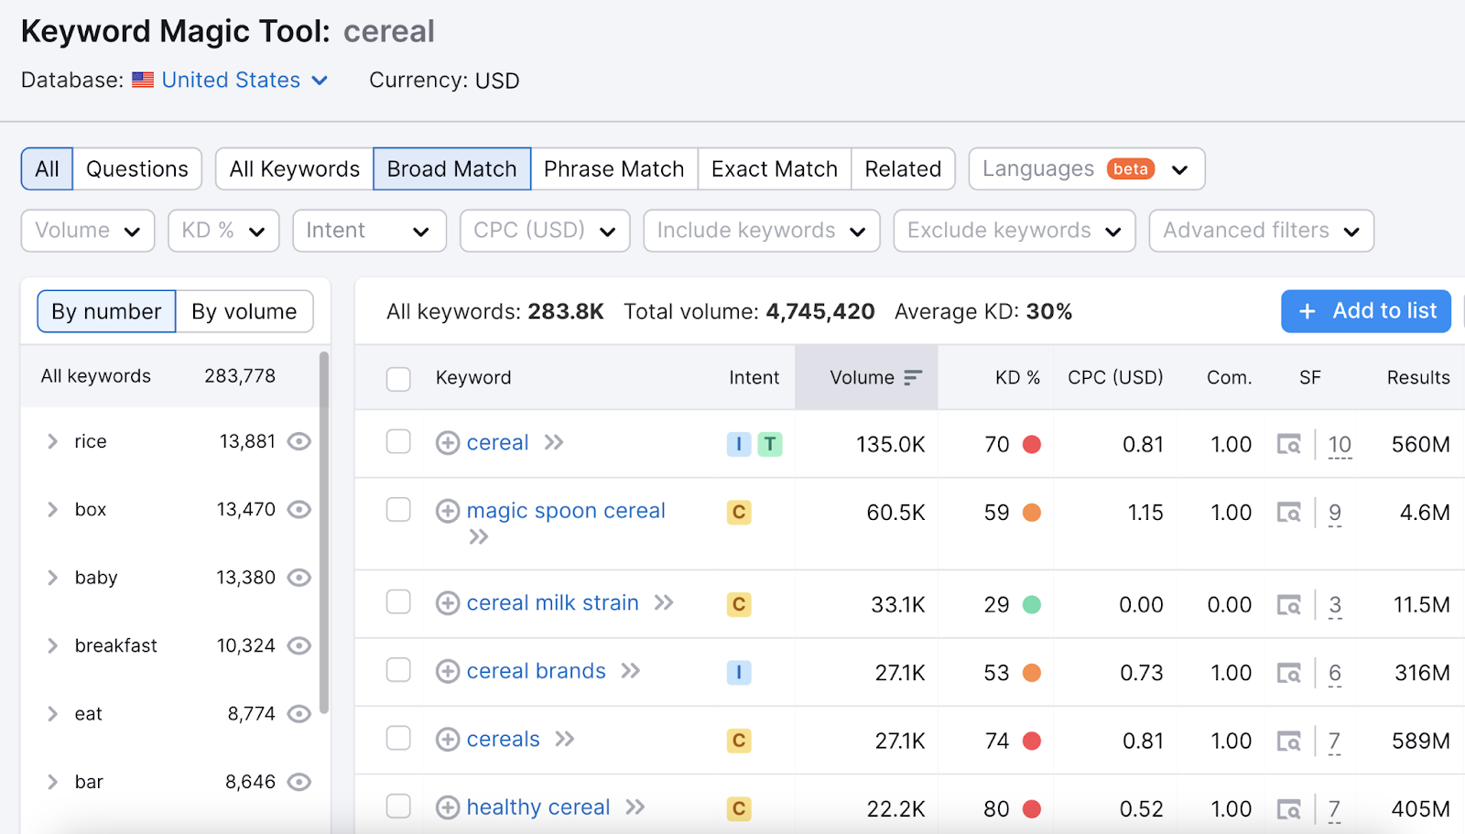The width and height of the screenshot is (1465, 834).
Task: Click the blue "I" intent badge for cereal
Action: click(739, 444)
